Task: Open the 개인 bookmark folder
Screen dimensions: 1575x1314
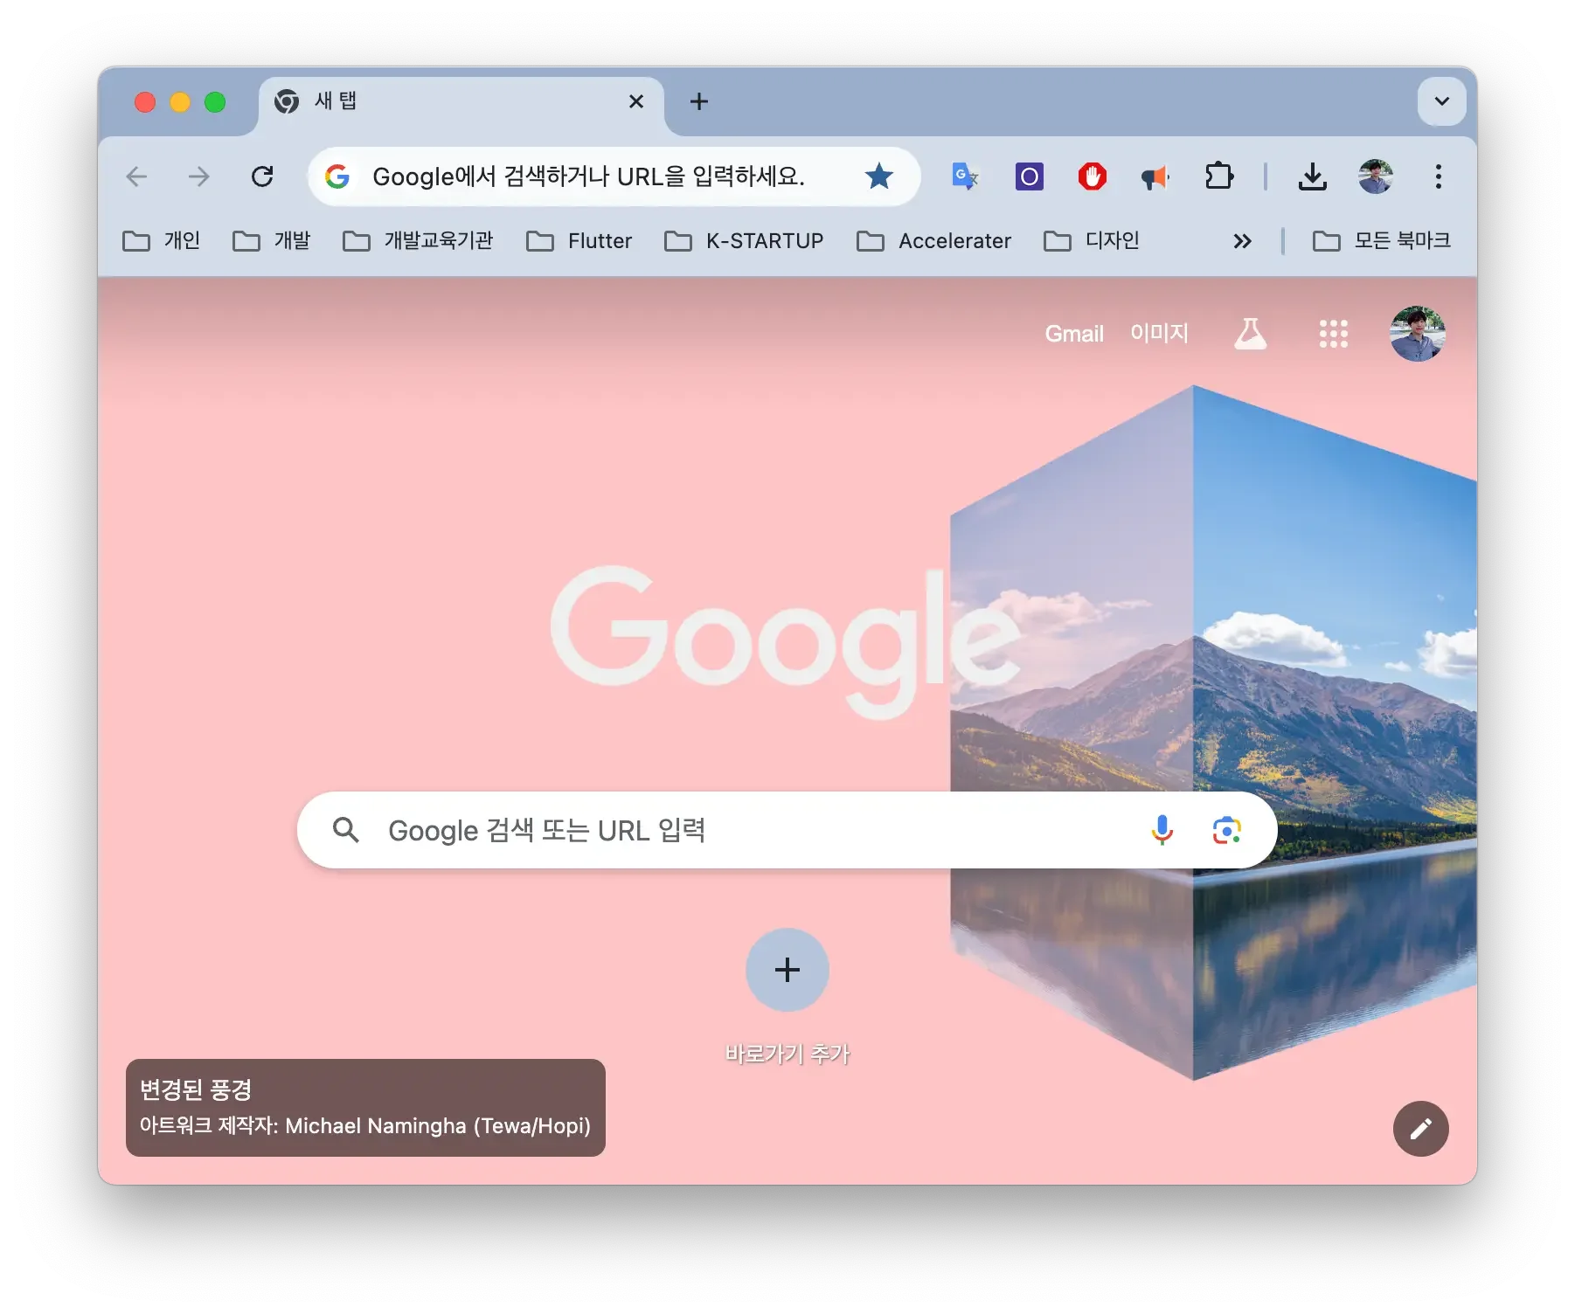Action: coord(161,240)
